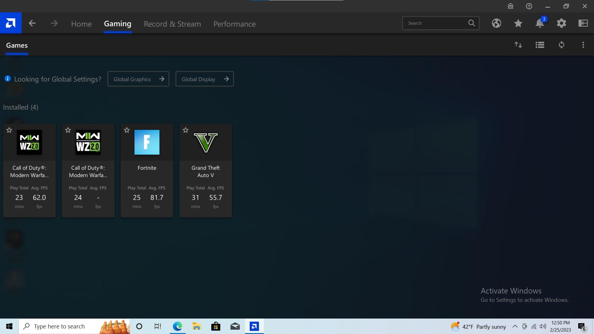The width and height of the screenshot is (594, 334).
Task: Click the 55.7 fps value
Action: (x=216, y=198)
